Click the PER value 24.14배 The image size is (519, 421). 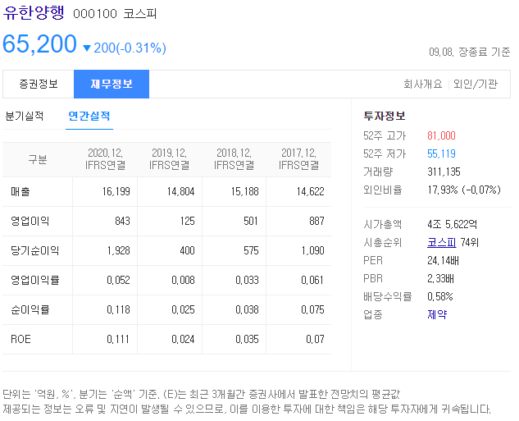pyautogui.click(x=443, y=260)
